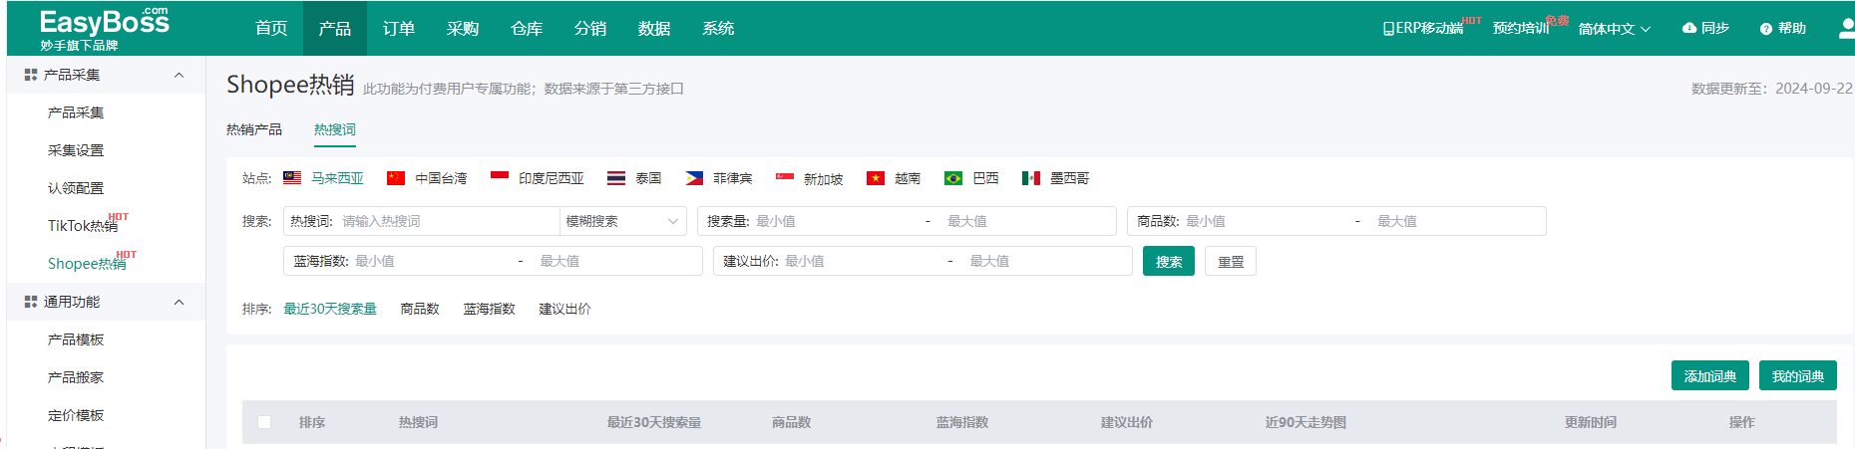Focus the 商品数 minimum value field
The width and height of the screenshot is (1855, 449).
(1265, 221)
